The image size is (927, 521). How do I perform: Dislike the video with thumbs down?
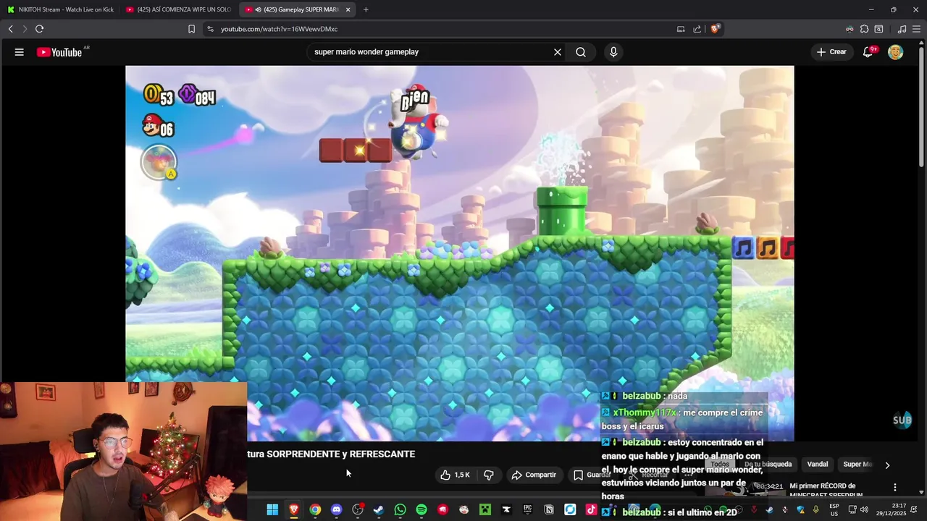[x=489, y=475]
